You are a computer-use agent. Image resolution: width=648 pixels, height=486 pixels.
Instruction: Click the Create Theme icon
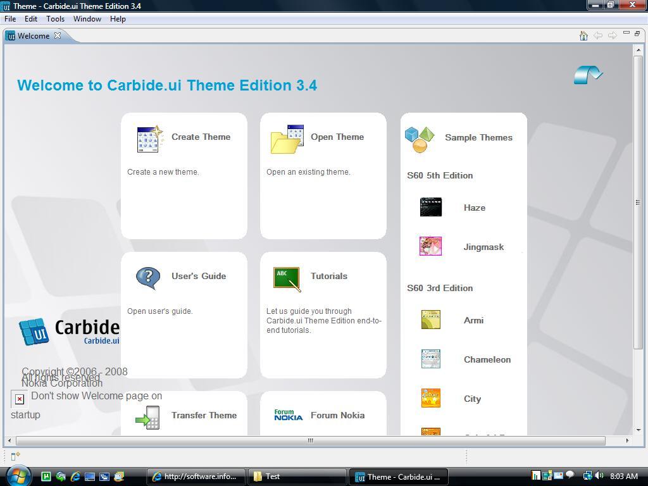point(148,140)
